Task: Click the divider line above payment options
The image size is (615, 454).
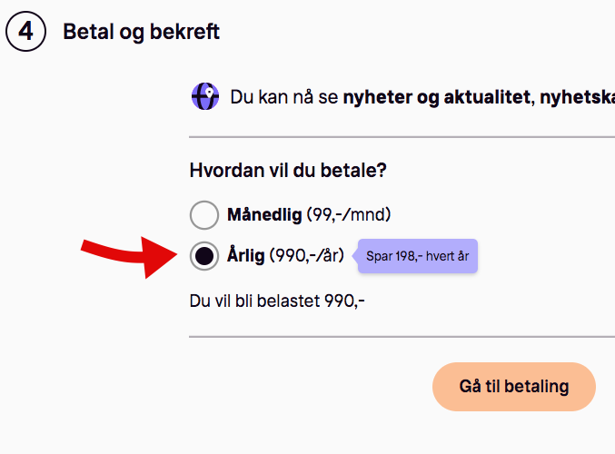Action: (x=402, y=137)
